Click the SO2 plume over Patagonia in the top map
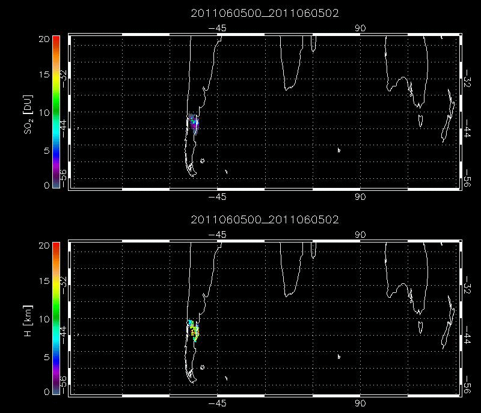 coord(192,123)
